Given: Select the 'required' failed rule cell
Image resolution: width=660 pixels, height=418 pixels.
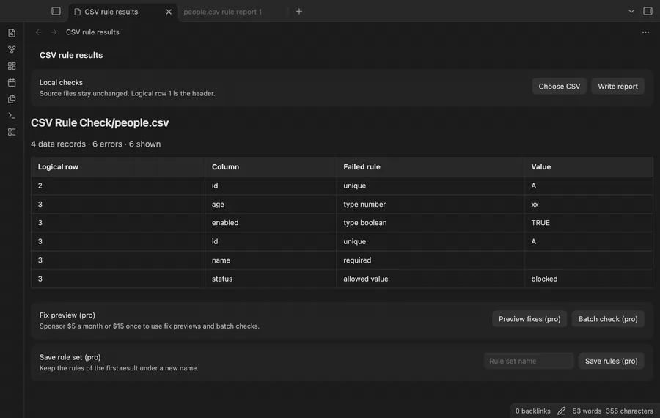Looking at the screenshot, I should tap(430, 260).
